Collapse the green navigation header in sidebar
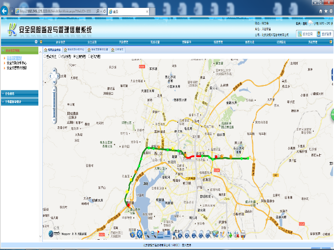 pyautogui.click(x=19, y=50)
